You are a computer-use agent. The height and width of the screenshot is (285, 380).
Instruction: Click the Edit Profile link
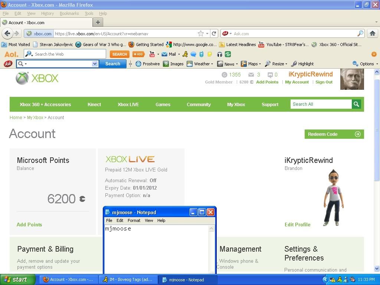(297, 225)
